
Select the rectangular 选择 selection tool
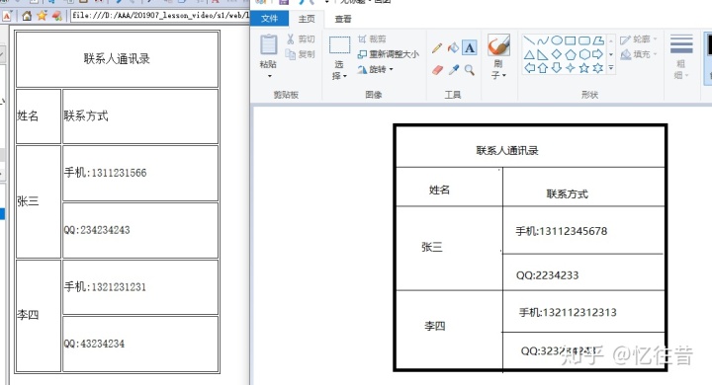coord(339,45)
